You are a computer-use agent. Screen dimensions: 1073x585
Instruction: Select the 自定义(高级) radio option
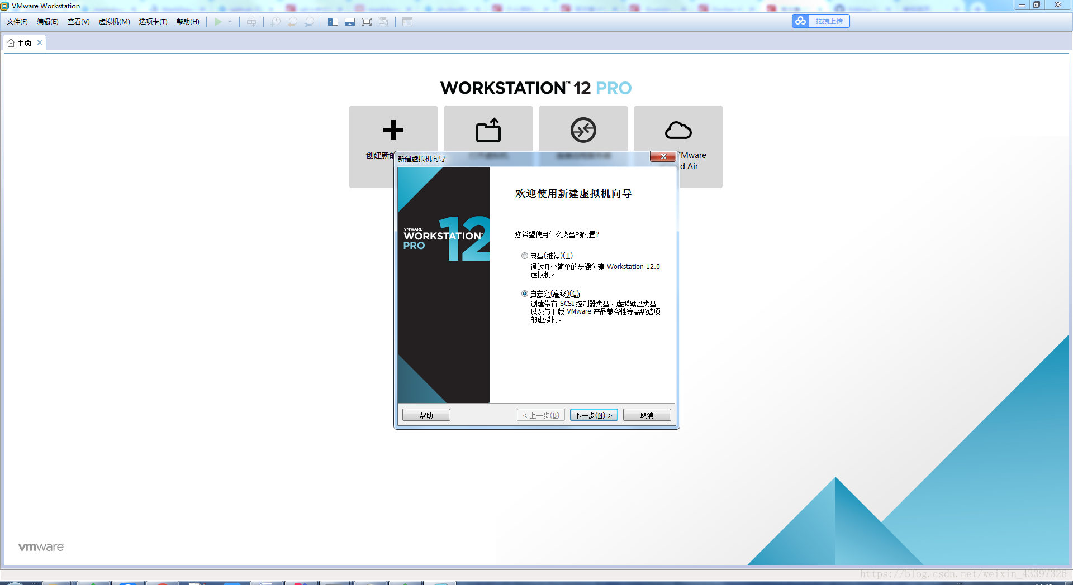click(x=524, y=294)
